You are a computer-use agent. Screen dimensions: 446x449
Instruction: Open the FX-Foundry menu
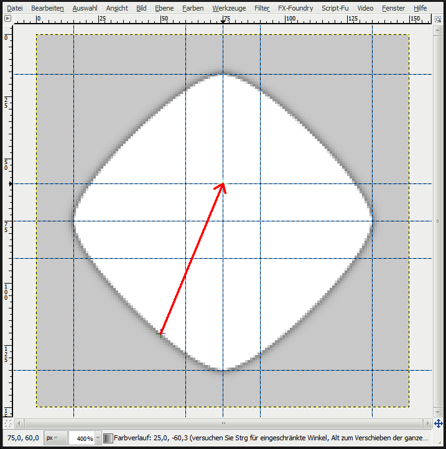[295, 8]
